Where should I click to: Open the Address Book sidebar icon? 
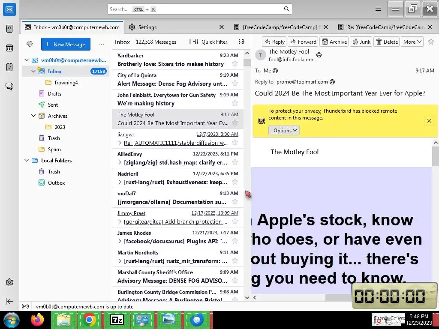pos(9,29)
